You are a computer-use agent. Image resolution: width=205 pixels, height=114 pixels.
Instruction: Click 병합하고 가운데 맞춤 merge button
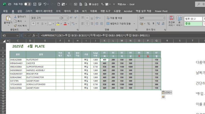coord(118,24)
